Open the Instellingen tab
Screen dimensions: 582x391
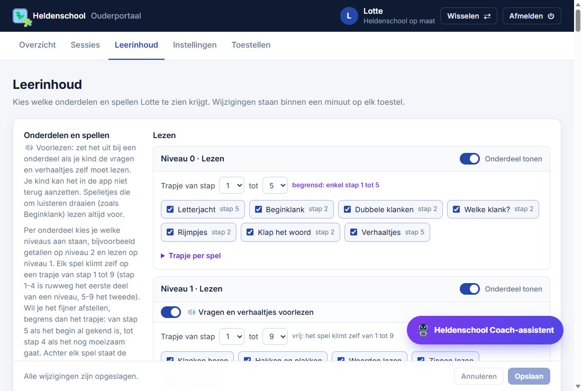(195, 45)
